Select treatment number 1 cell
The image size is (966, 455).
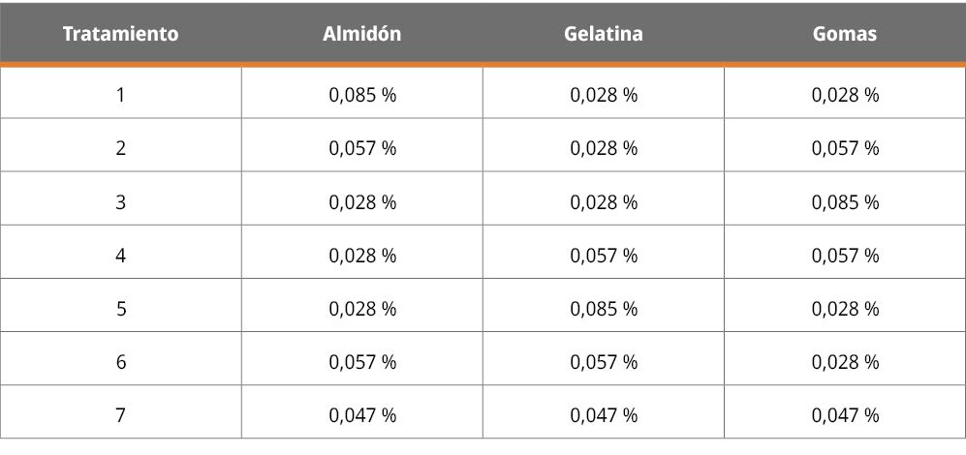(120, 95)
